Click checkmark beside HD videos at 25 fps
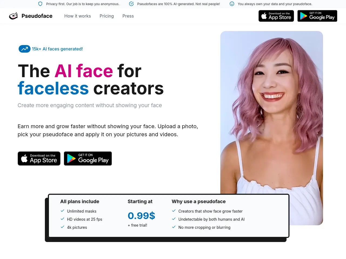 coord(62,219)
